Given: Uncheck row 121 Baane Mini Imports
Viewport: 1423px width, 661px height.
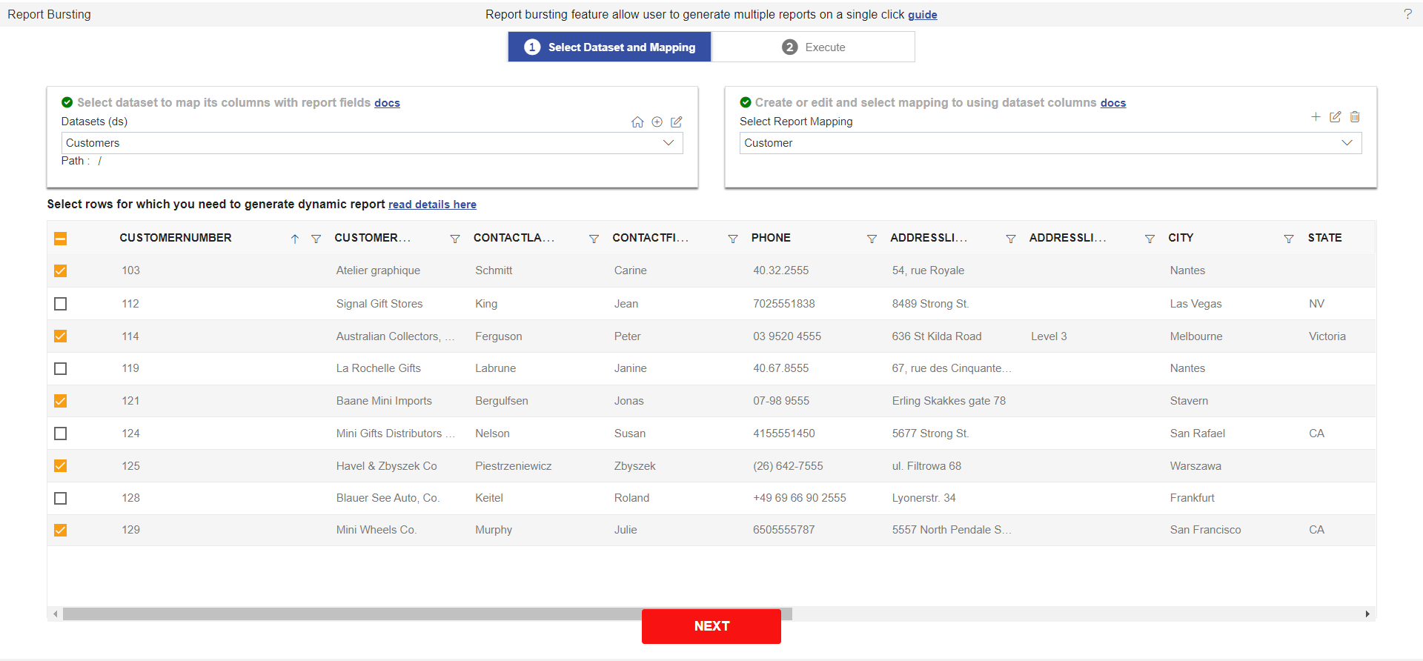Looking at the screenshot, I should tap(61, 401).
